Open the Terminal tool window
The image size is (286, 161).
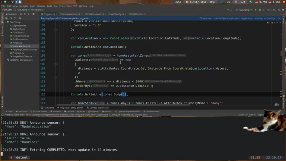[70, 111]
